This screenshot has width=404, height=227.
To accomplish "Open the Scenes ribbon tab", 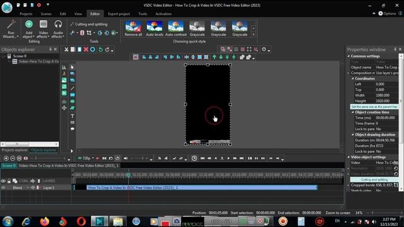I will [x=46, y=14].
